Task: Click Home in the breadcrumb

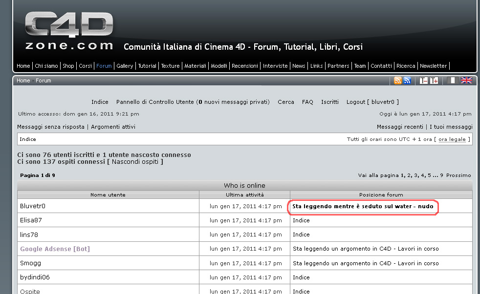Action: 23,80
